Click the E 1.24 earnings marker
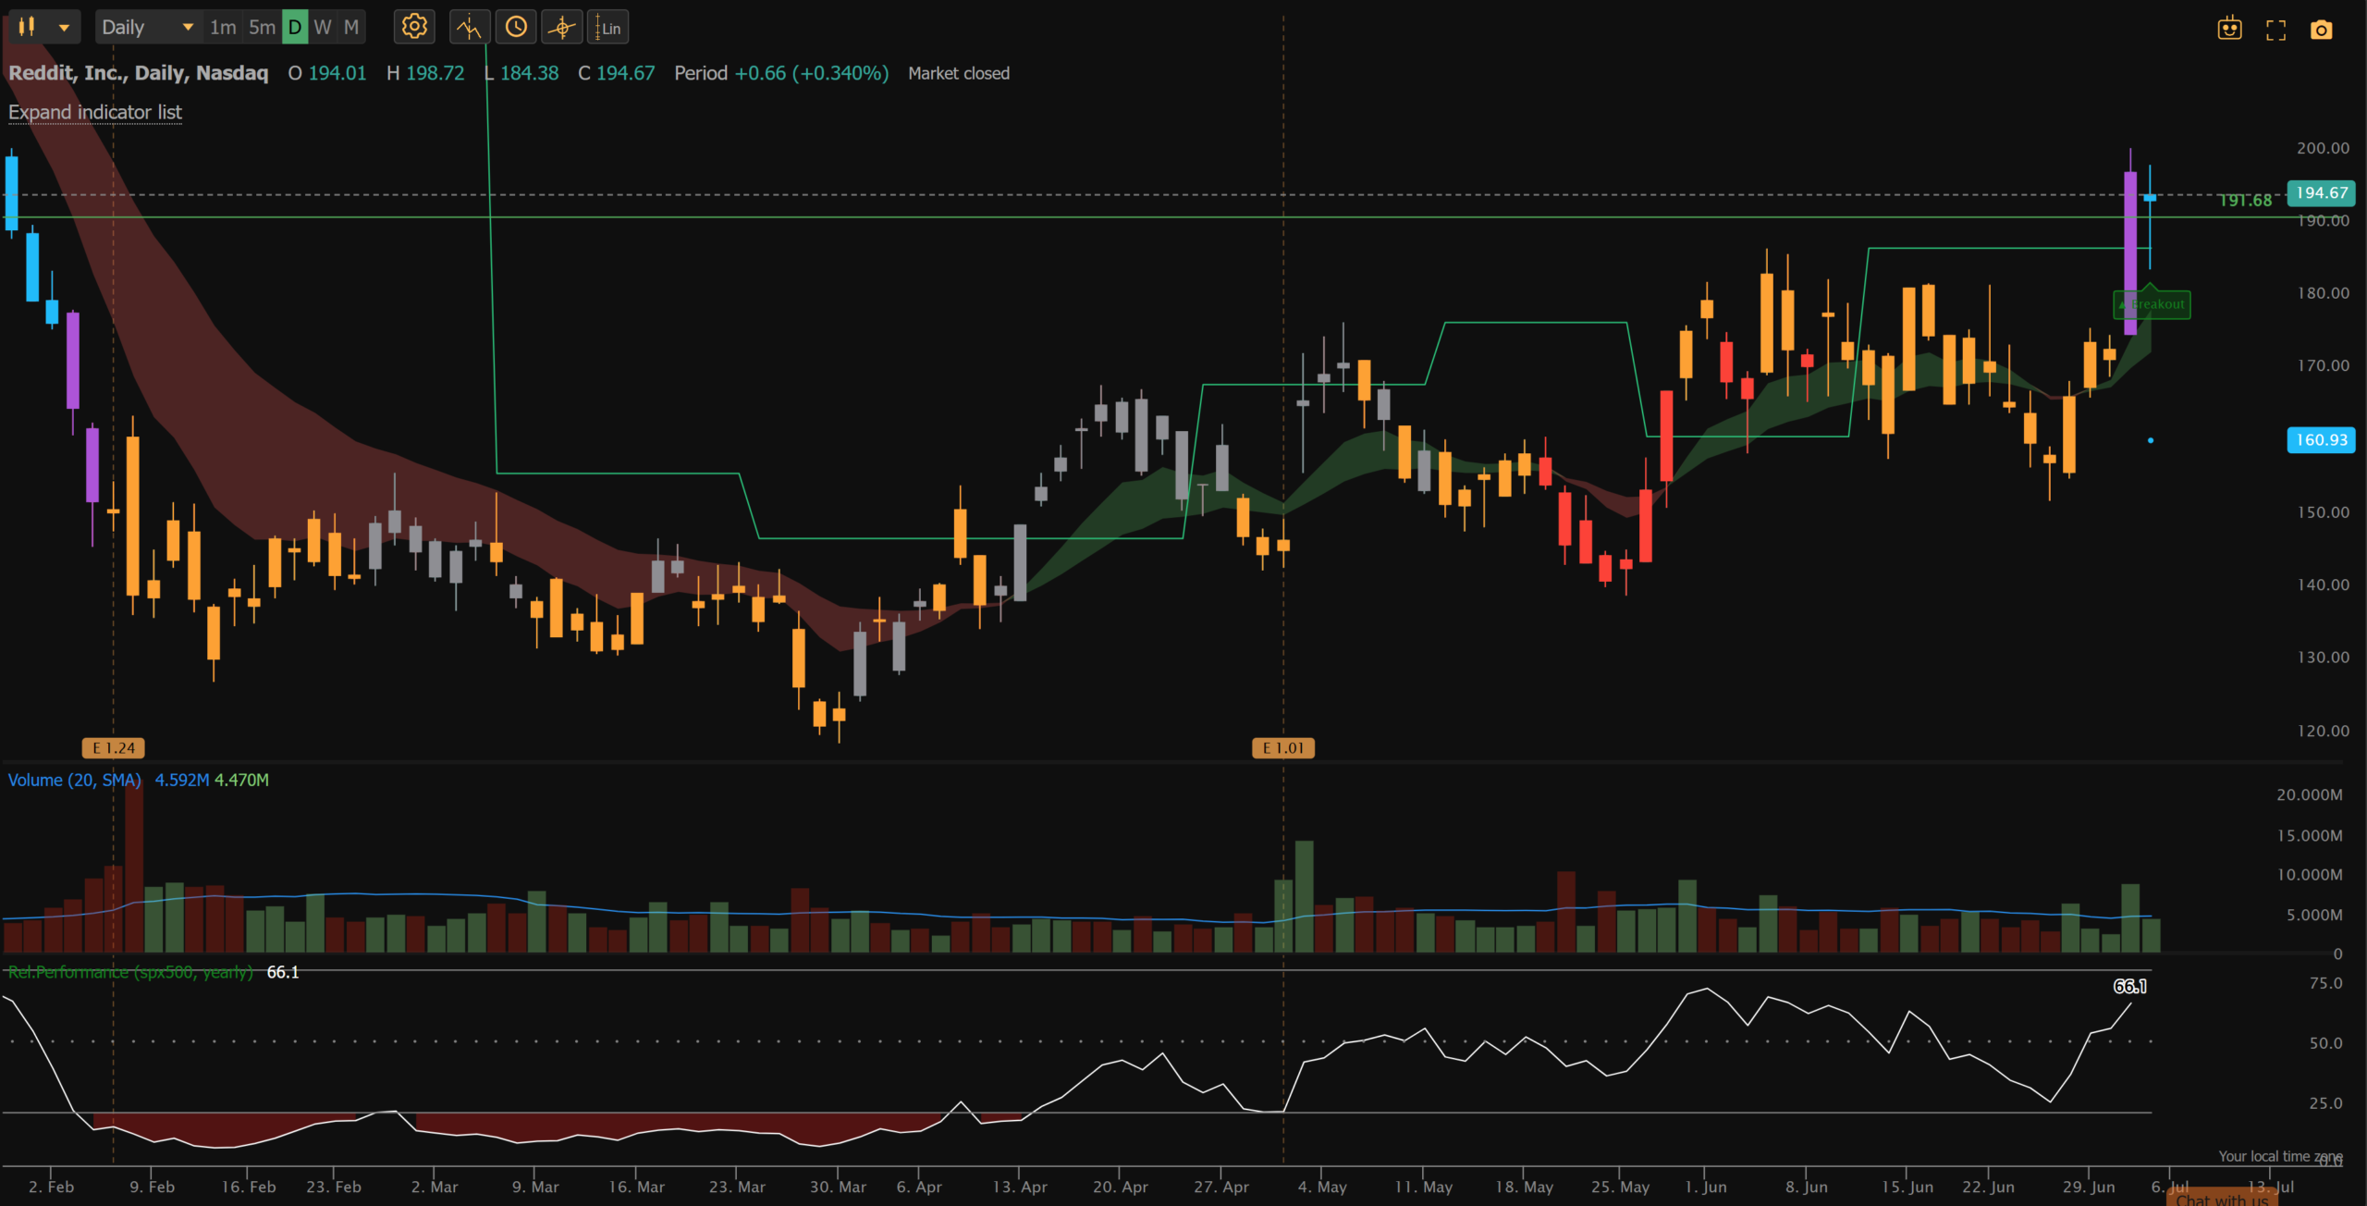The width and height of the screenshot is (2367, 1206). click(x=114, y=747)
